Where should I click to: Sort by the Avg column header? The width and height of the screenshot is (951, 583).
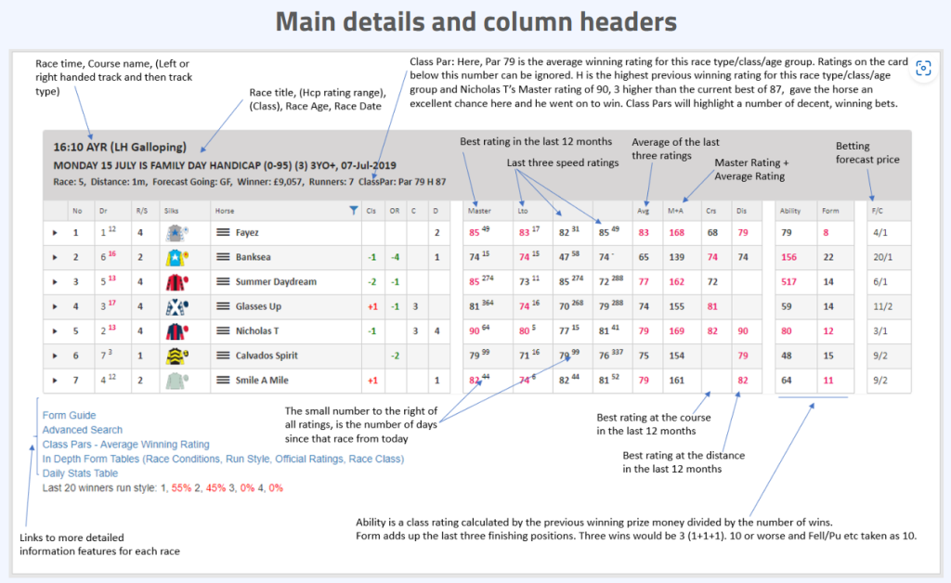click(x=643, y=211)
